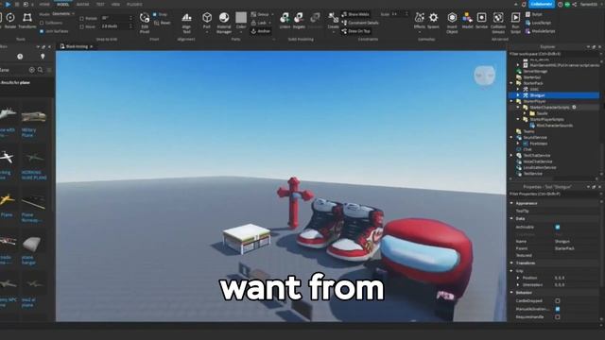Expand the Position property row
The image size is (605, 340).
(518, 278)
